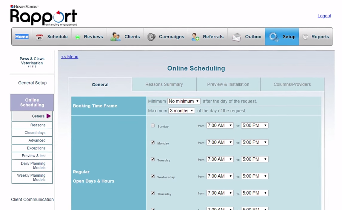Open Campaigns menu label
The width and height of the screenshot is (342, 210).
coord(171,37)
